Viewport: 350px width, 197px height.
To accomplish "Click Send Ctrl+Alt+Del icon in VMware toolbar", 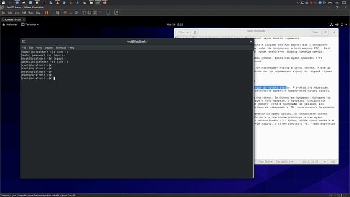I will [57, 13].
